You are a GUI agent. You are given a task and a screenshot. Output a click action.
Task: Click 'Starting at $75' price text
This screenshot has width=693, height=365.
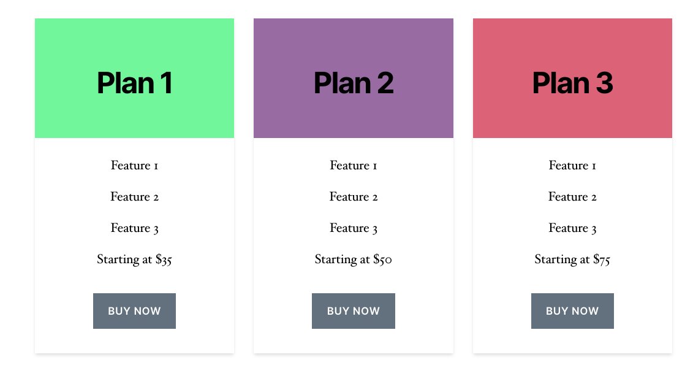click(x=572, y=259)
